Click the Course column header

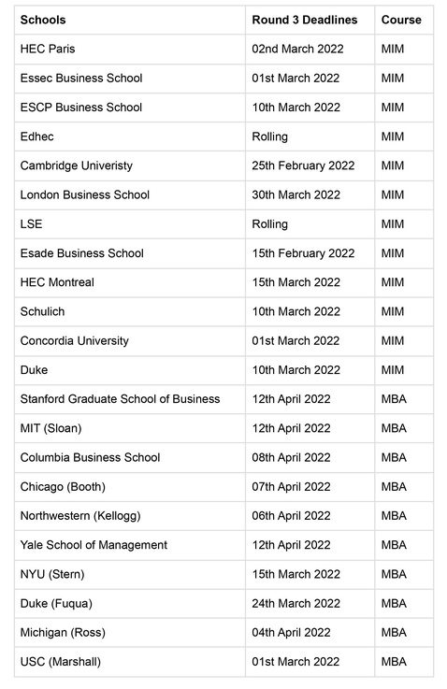click(x=401, y=20)
